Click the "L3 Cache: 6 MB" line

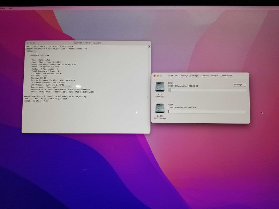39,76
